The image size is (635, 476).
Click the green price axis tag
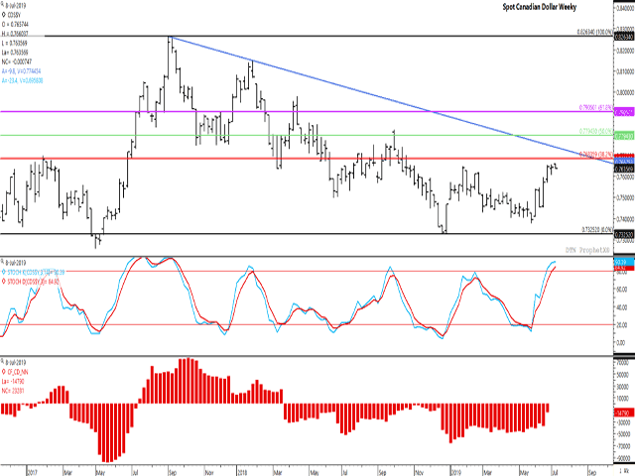point(624,136)
